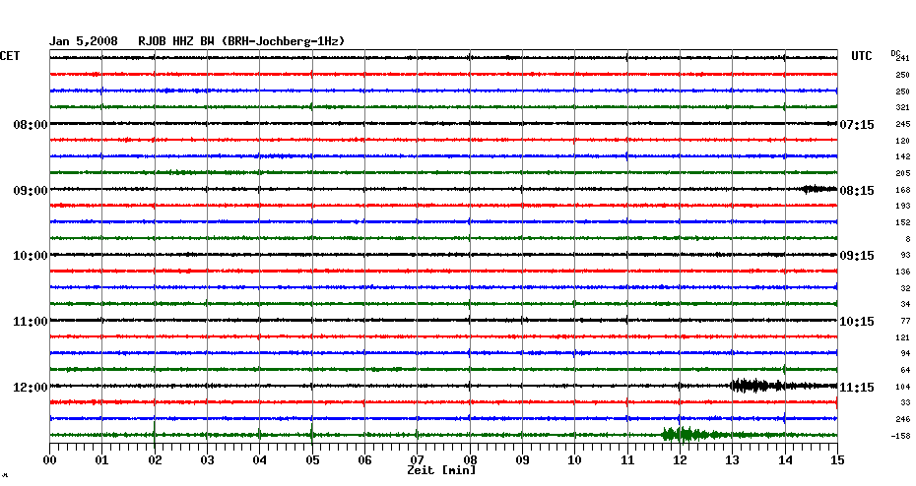The height and width of the screenshot is (486, 916).
Task: Click the 08:15 UTC row label
Action: [857, 190]
